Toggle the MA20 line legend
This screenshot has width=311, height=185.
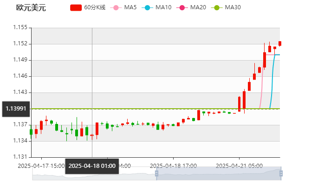[x=191, y=7]
